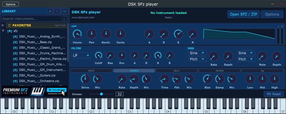The height and width of the screenshot is (114, 286).
Task: Open second MOD Sine waveform dropdown
Action: pyautogui.click(x=246, y=53)
